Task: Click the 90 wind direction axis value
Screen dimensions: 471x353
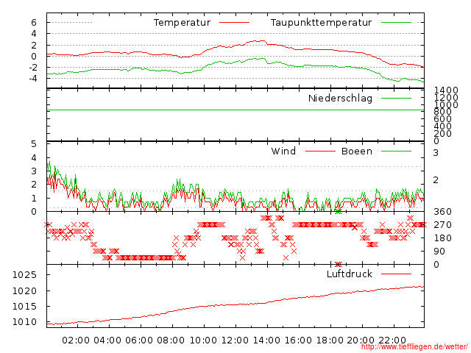Action: (439, 252)
